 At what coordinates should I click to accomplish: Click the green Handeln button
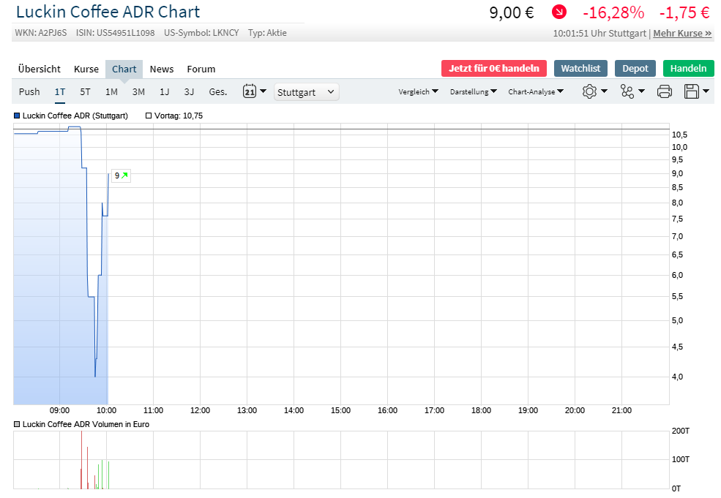[x=688, y=69]
